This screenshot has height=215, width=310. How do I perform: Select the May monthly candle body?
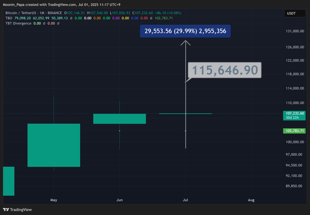tap(54, 145)
